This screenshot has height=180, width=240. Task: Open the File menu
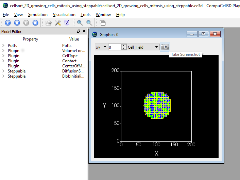tap(6, 15)
